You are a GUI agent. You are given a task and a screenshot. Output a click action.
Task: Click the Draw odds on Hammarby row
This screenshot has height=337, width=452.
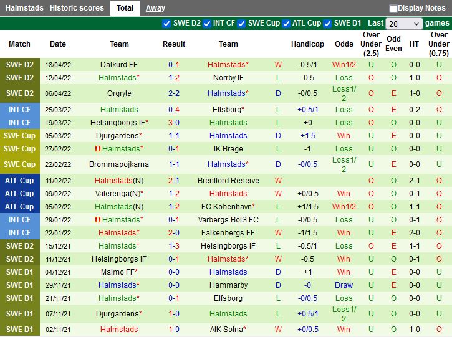(344, 285)
